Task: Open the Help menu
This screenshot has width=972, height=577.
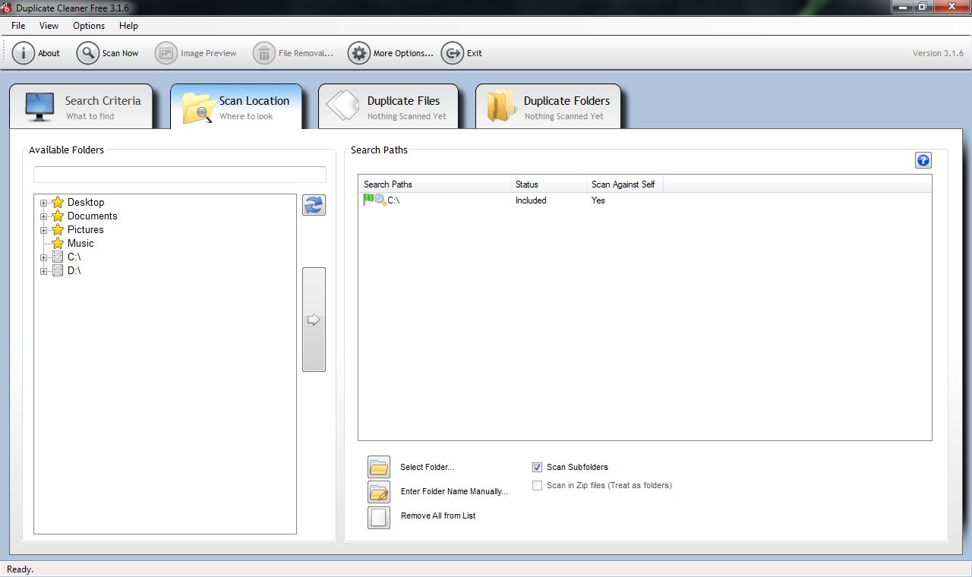Action: click(128, 26)
